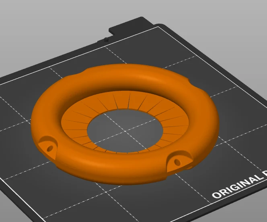267x222 pixels.
Task: Click the right mounting ear screw hole
Action: click(x=177, y=162)
